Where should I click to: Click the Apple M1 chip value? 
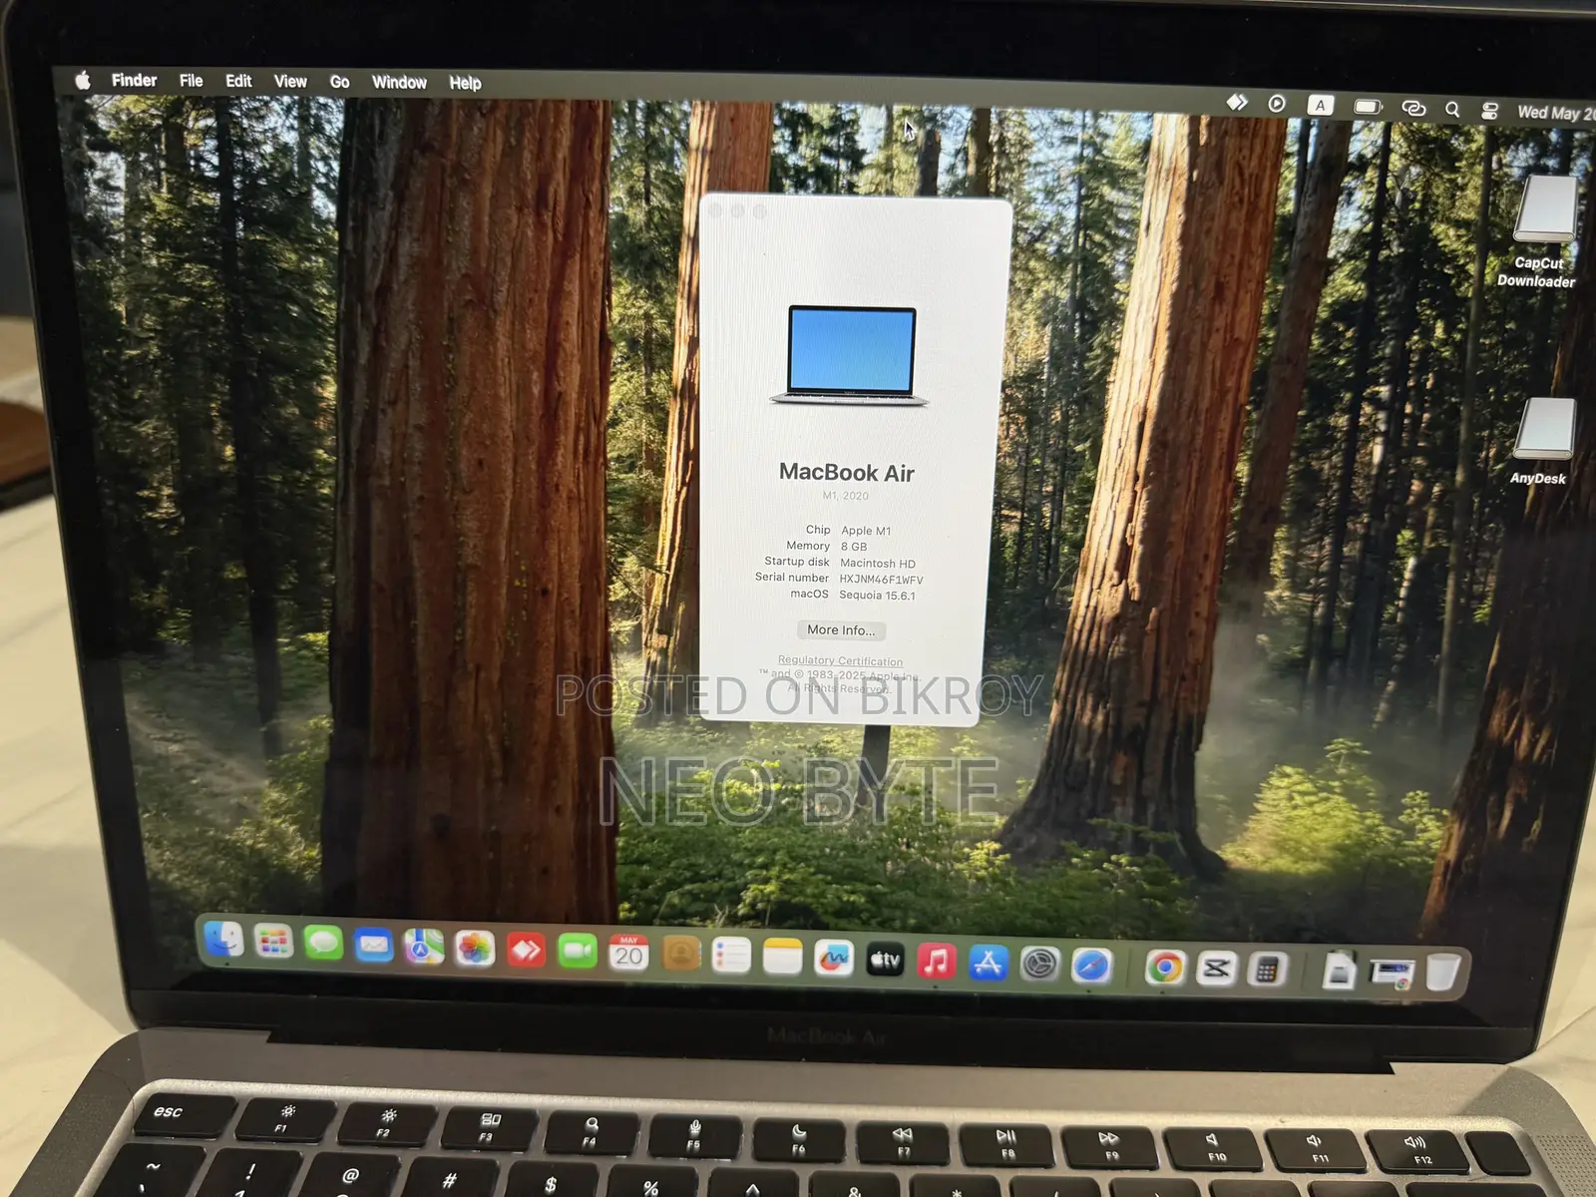coord(866,531)
